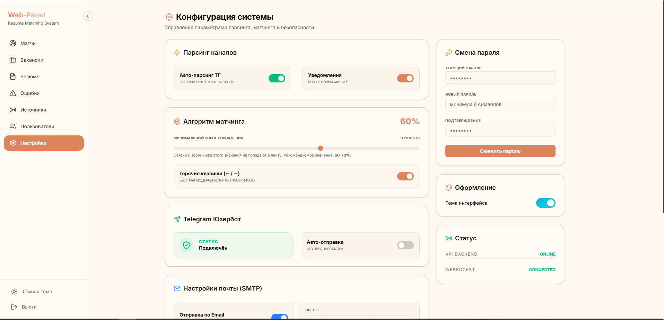Viewport: 664px width, 320px height.
Task: Click the Настройки gear icon in sidebar
Action: pos(13,143)
